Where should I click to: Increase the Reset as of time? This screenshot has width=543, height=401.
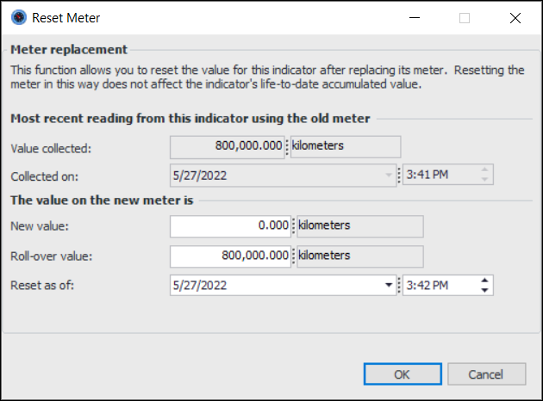pyautogui.click(x=484, y=281)
